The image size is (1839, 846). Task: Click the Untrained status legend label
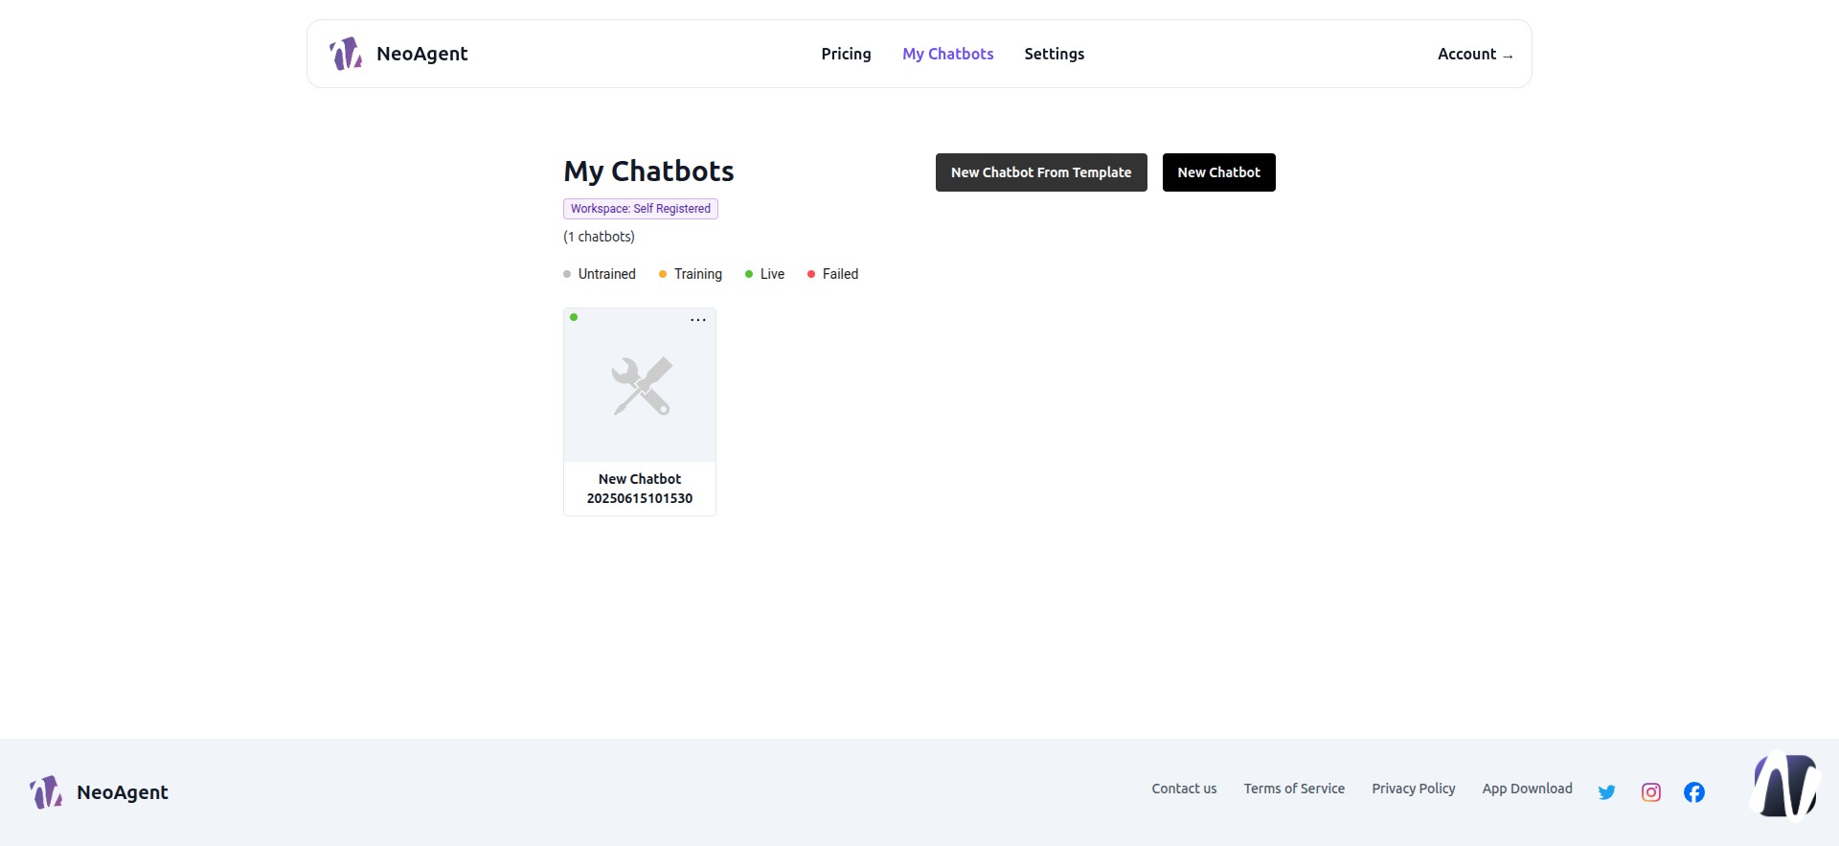[x=606, y=274]
